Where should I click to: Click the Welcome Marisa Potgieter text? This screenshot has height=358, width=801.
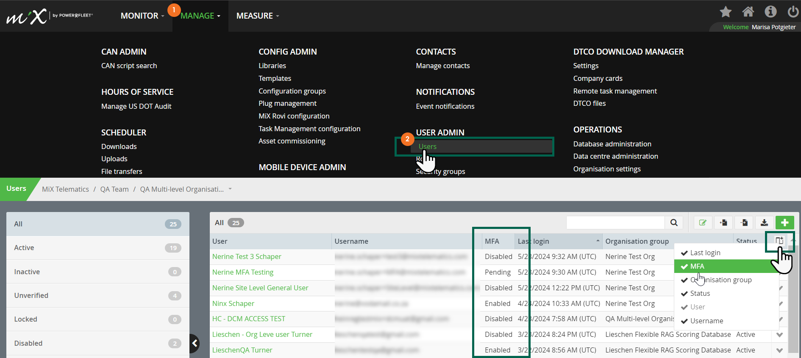pyautogui.click(x=759, y=27)
